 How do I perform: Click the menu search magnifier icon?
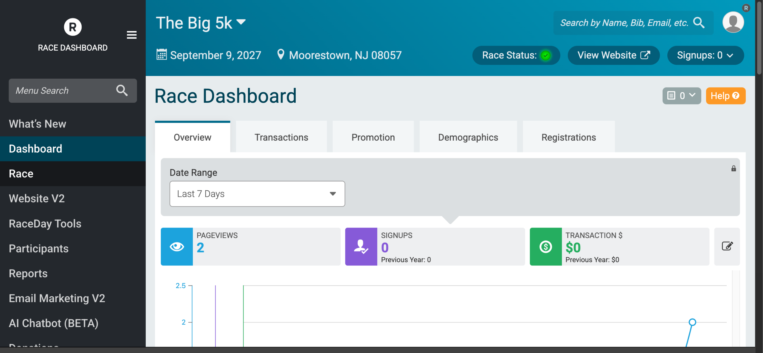pyautogui.click(x=122, y=91)
